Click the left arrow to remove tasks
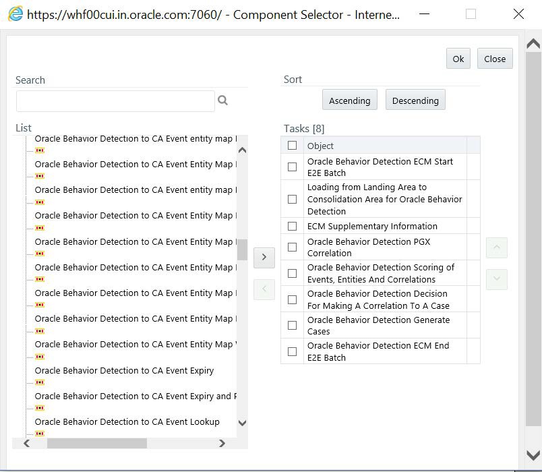The image size is (542, 472). coord(264,288)
